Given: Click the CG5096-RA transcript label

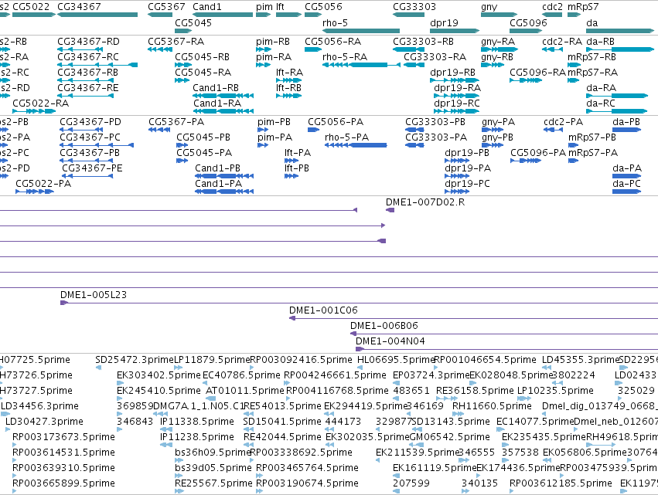Looking at the screenshot, I should click(x=538, y=73).
